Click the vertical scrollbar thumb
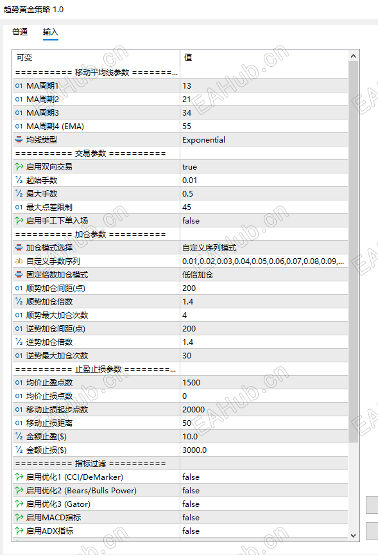 point(353,252)
